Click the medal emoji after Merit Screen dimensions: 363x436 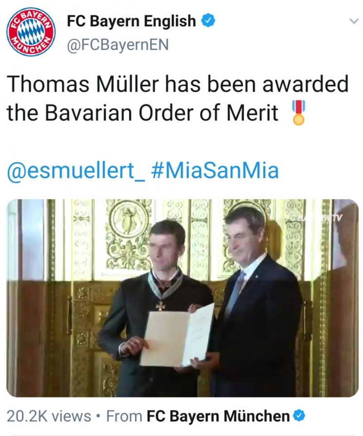tap(298, 113)
